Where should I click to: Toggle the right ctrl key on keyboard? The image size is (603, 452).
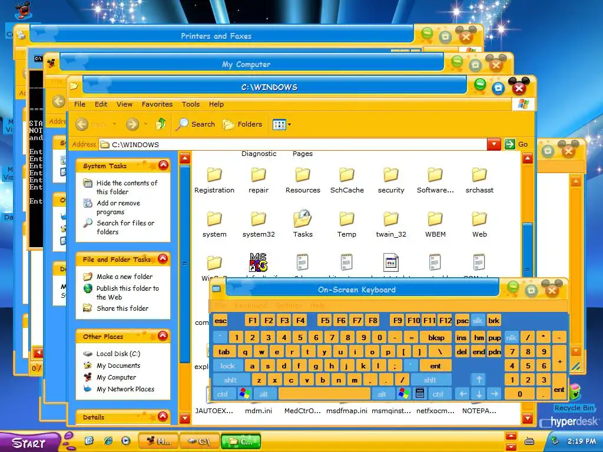(438, 394)
